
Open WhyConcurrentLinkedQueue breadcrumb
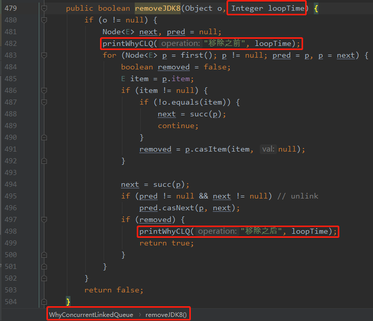tap(91, 314)
